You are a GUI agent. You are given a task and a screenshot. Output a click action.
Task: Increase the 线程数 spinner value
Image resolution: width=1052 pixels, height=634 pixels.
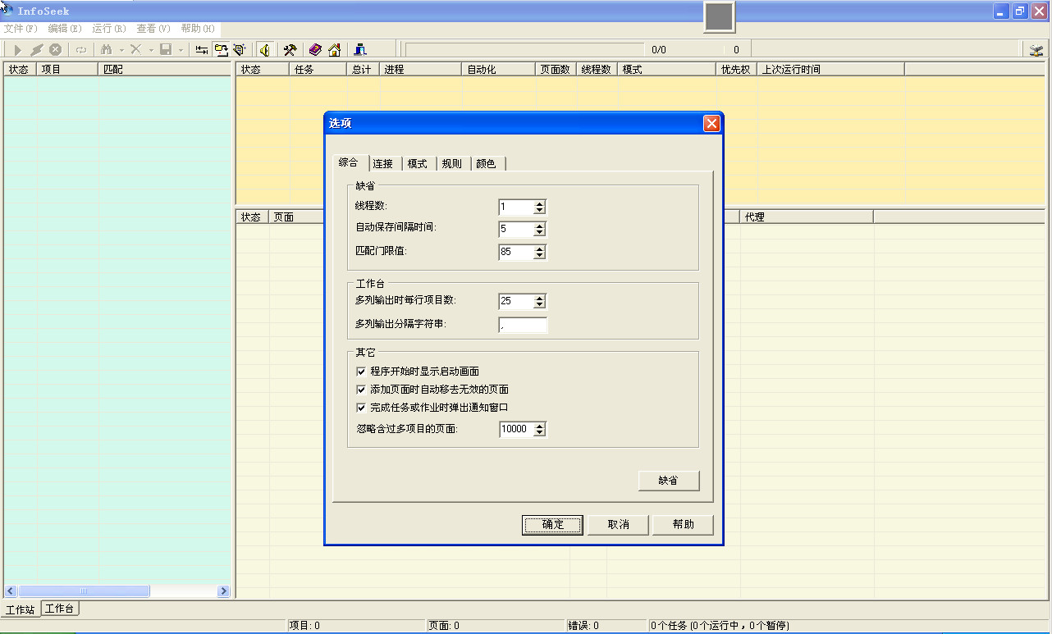pyautogui.click(x=539, y=203)
